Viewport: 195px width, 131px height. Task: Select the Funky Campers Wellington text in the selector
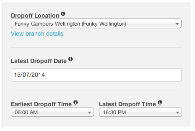point(71,24)
